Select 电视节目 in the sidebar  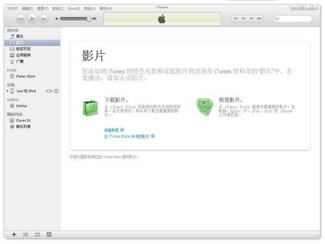pyautogui.click(x=32, y=49)
